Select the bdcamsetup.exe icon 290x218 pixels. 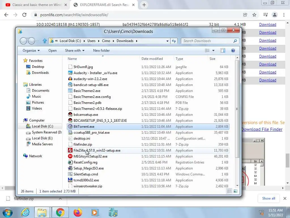tap(70, 115)
